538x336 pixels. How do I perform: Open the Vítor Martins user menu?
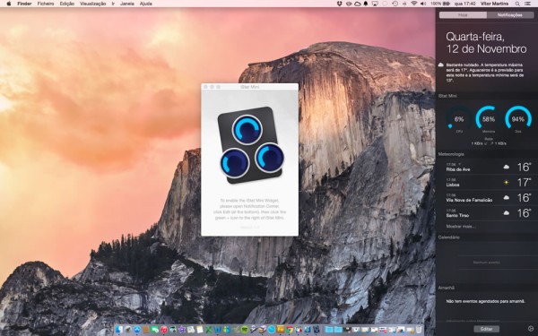[x=494, y=4]
